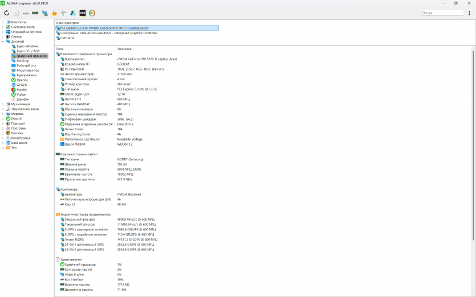This screenshot has height=297, width=476.
Task: Open the round gauge icon in toolbar
Action: point(92,13)
